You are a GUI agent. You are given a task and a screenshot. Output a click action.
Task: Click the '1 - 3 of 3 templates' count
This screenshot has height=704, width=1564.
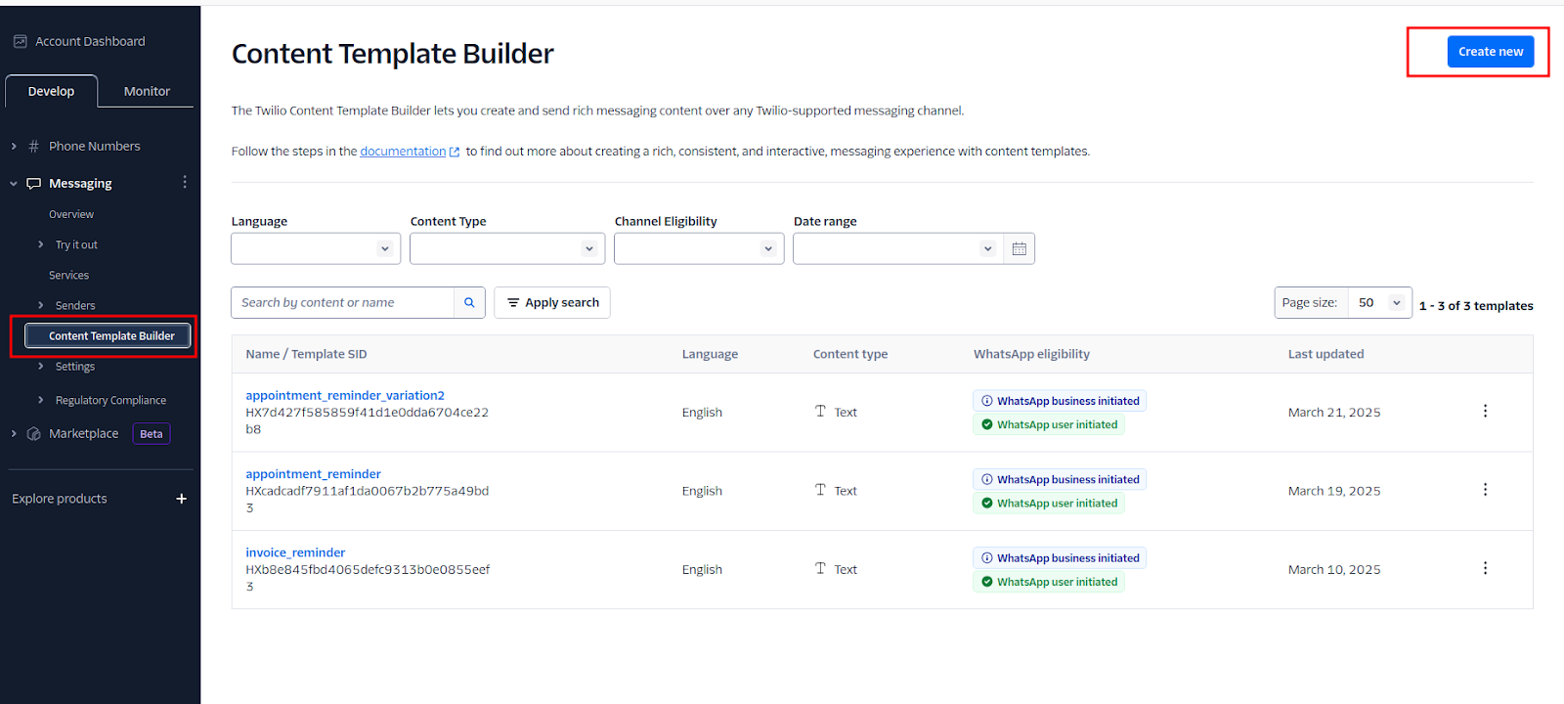(x=1476, y=306)
